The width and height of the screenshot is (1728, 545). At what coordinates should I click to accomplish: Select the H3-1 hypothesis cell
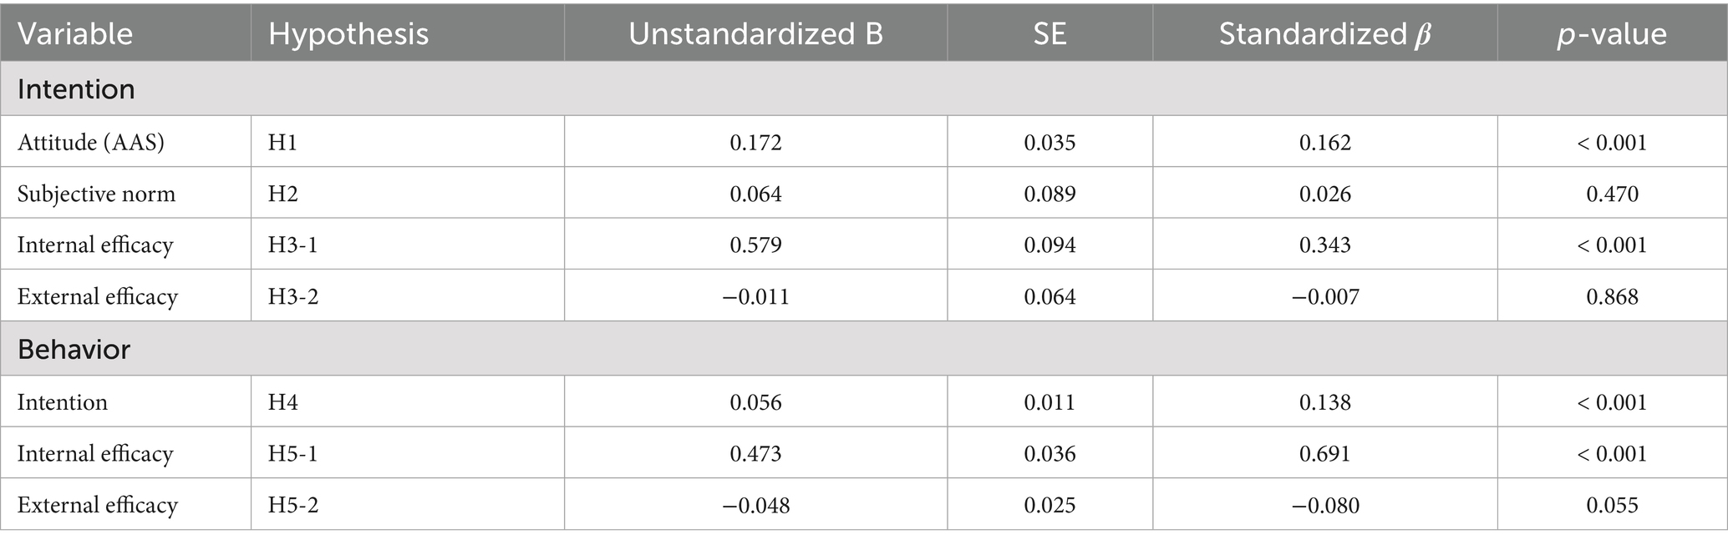pyautogui.click(x=292, y=245)
